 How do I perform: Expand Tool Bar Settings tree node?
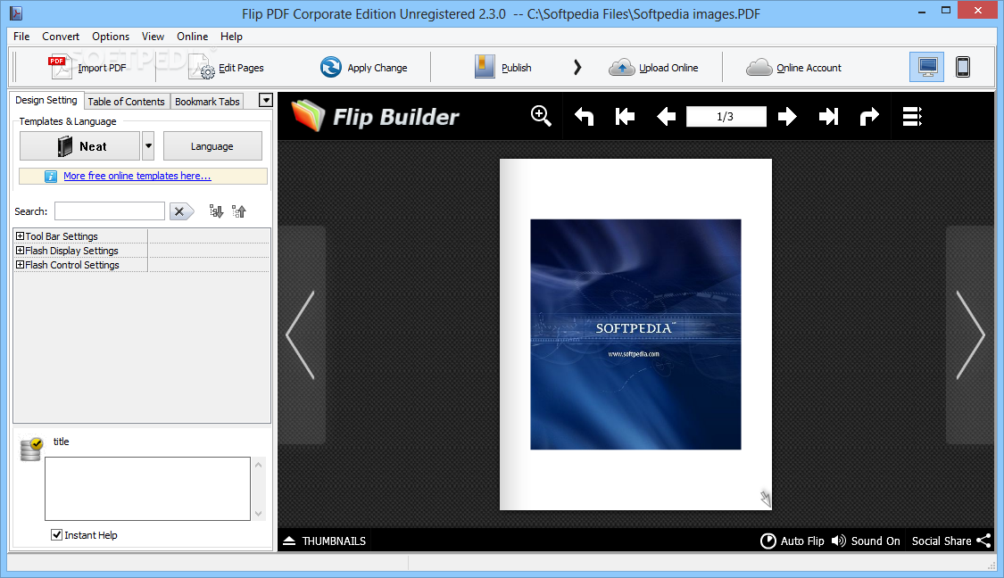point(20,236)
